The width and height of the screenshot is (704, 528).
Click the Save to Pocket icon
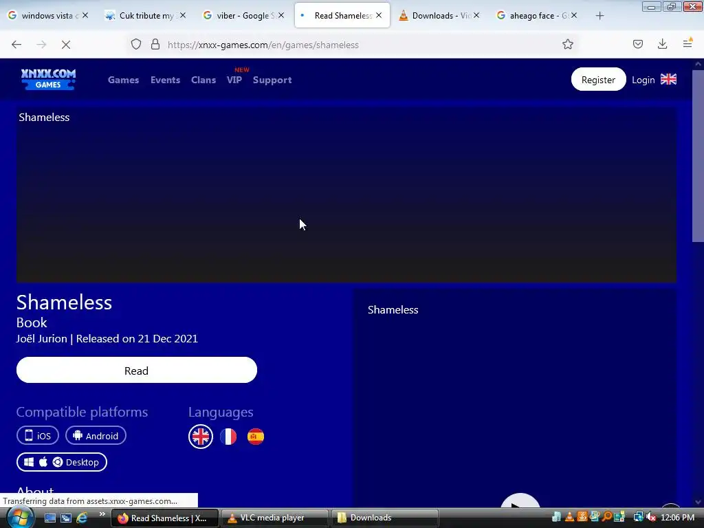[637, 44]
